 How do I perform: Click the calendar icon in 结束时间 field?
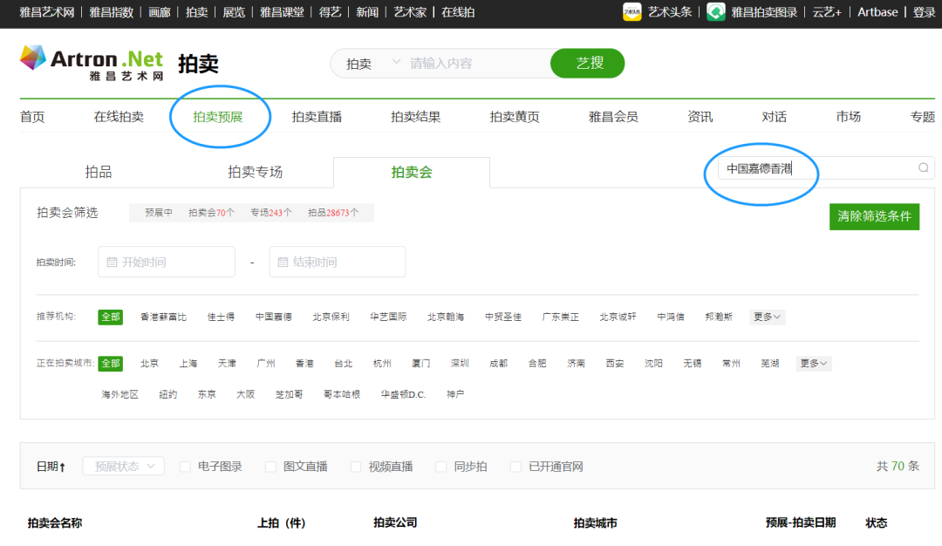point(283,262)
